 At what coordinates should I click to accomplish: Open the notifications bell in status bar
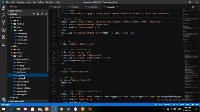pos(197,105)
